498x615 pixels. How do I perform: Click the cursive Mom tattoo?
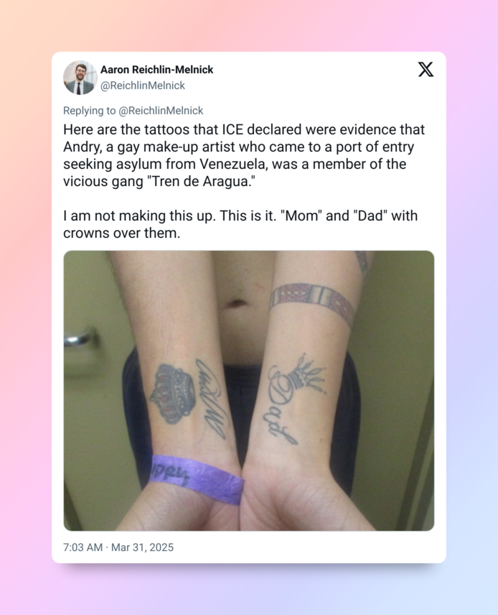(212, 399)
